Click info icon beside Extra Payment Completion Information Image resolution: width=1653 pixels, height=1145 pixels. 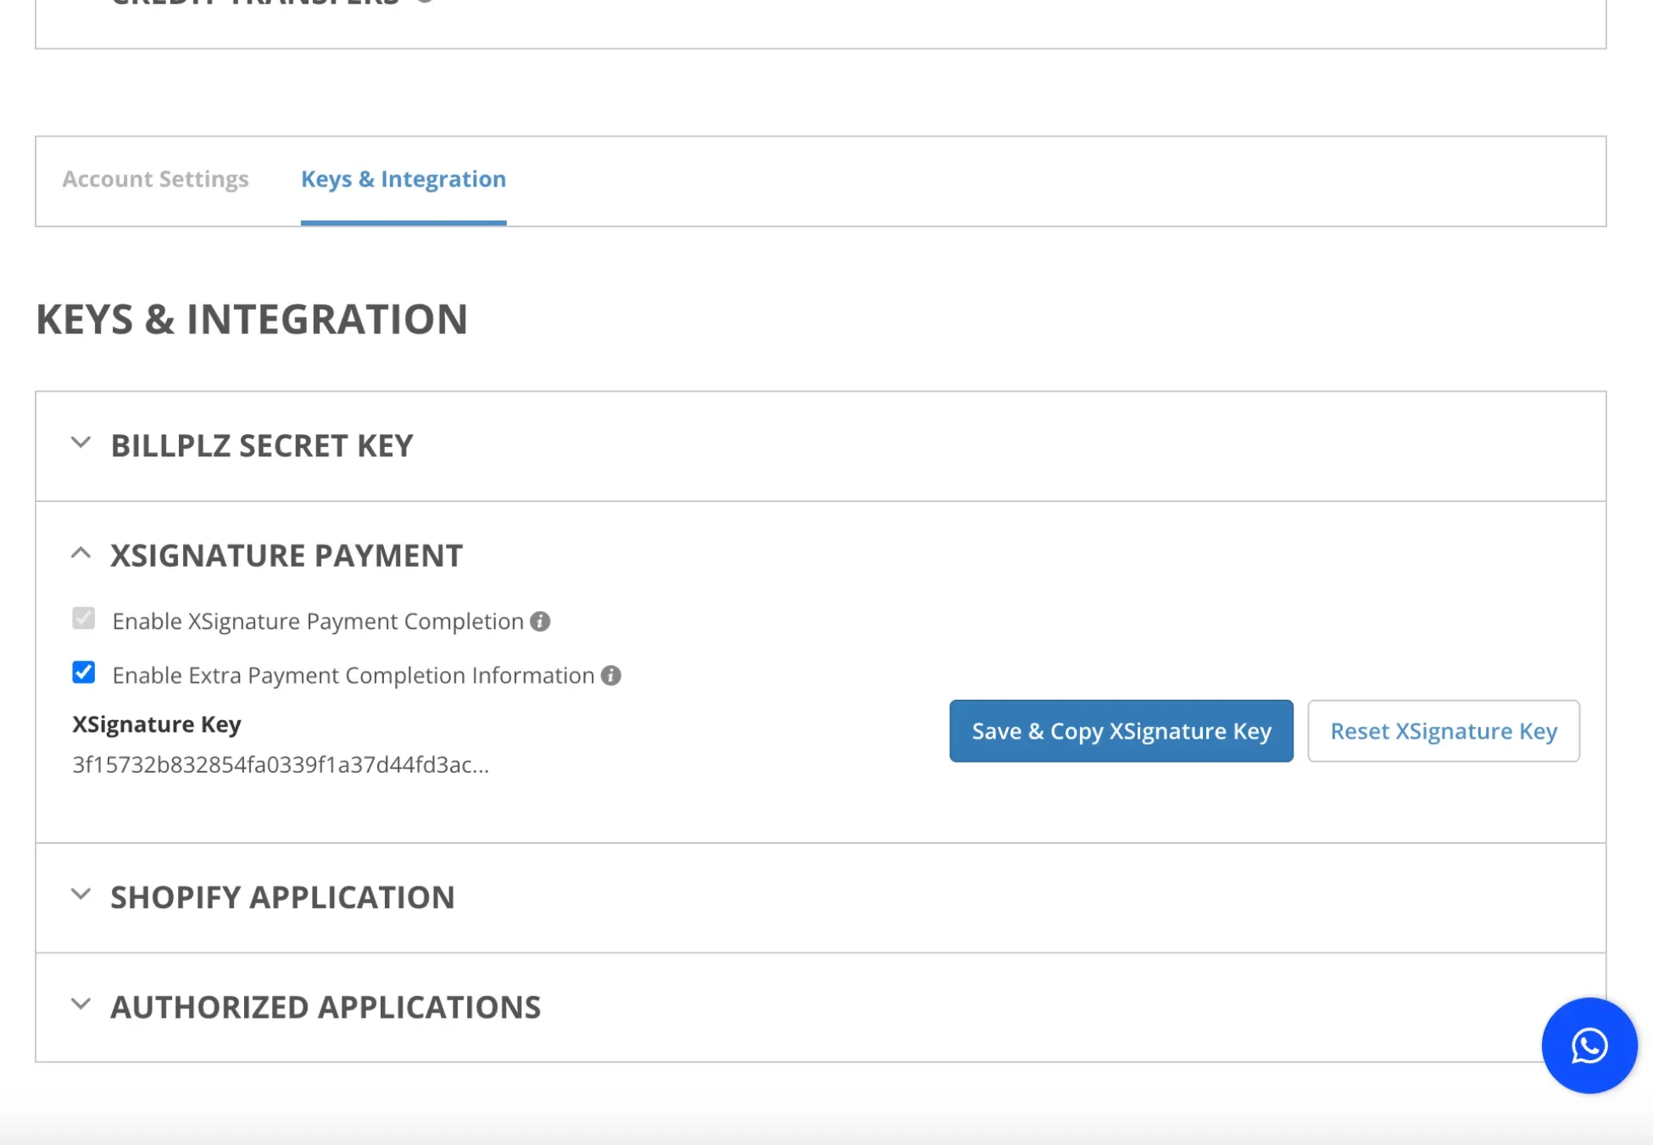pos(610,676)
